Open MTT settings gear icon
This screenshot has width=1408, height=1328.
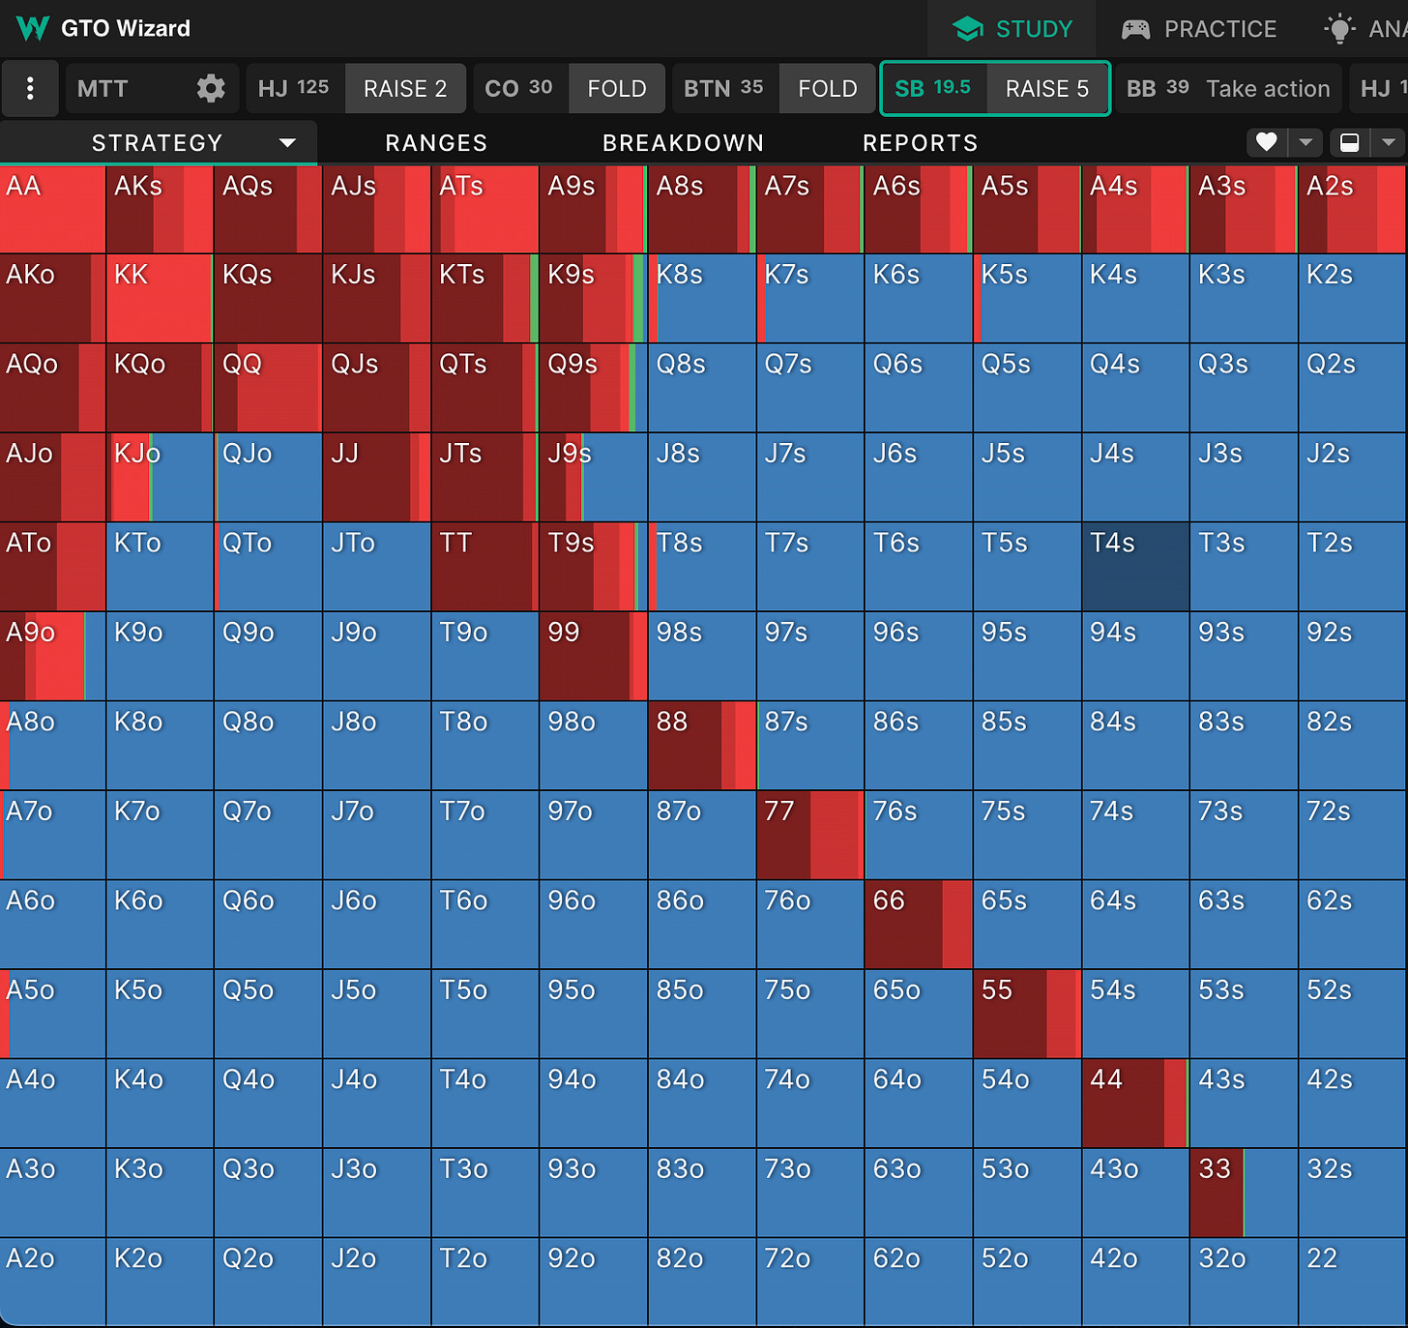211,89
